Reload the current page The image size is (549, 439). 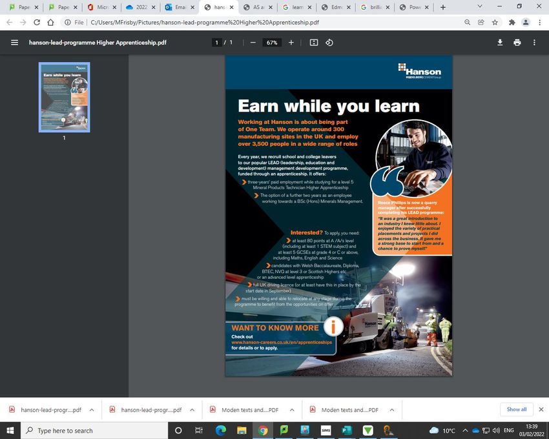pos(37,23)
